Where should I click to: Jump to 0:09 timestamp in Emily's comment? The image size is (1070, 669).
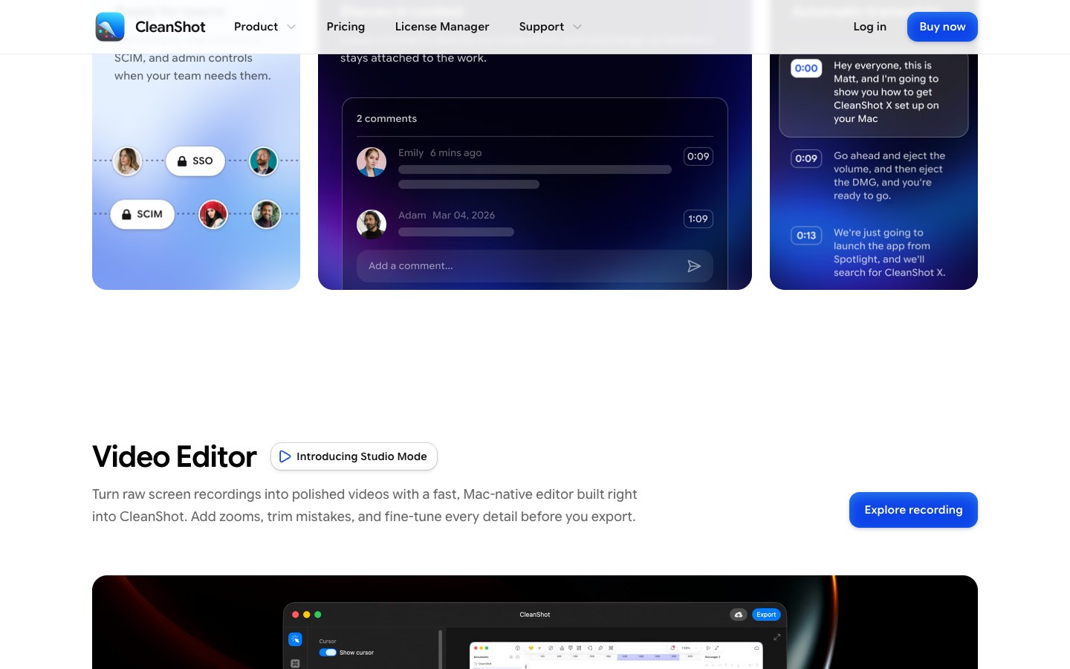tap(698, 156)
